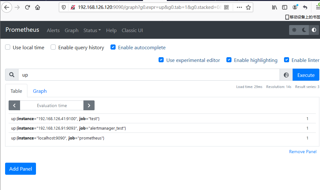Screen dimensions: 320x190
Task: Open the Alerts page
Action: pos(53,31)
